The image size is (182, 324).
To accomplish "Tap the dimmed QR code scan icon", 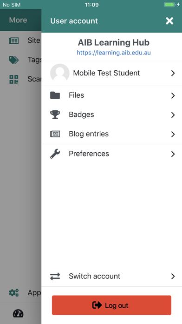I will tap(14, 79).
